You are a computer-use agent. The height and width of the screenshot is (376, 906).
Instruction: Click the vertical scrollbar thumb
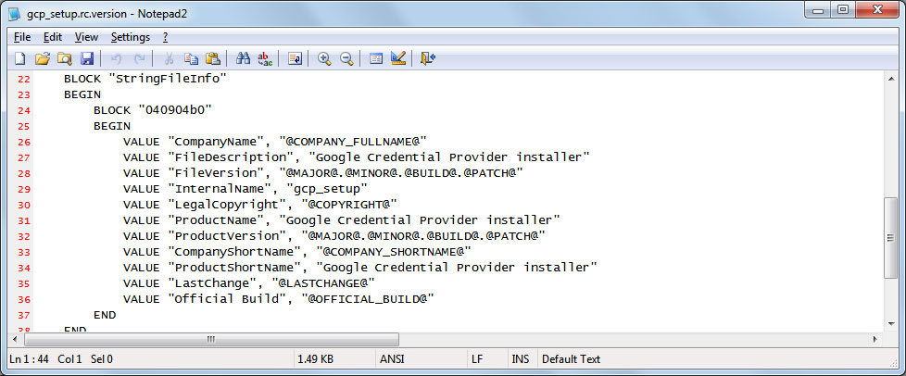point(890,237)
